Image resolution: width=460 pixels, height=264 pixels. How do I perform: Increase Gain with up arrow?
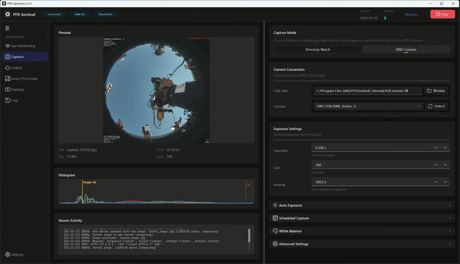coord(436,164)
